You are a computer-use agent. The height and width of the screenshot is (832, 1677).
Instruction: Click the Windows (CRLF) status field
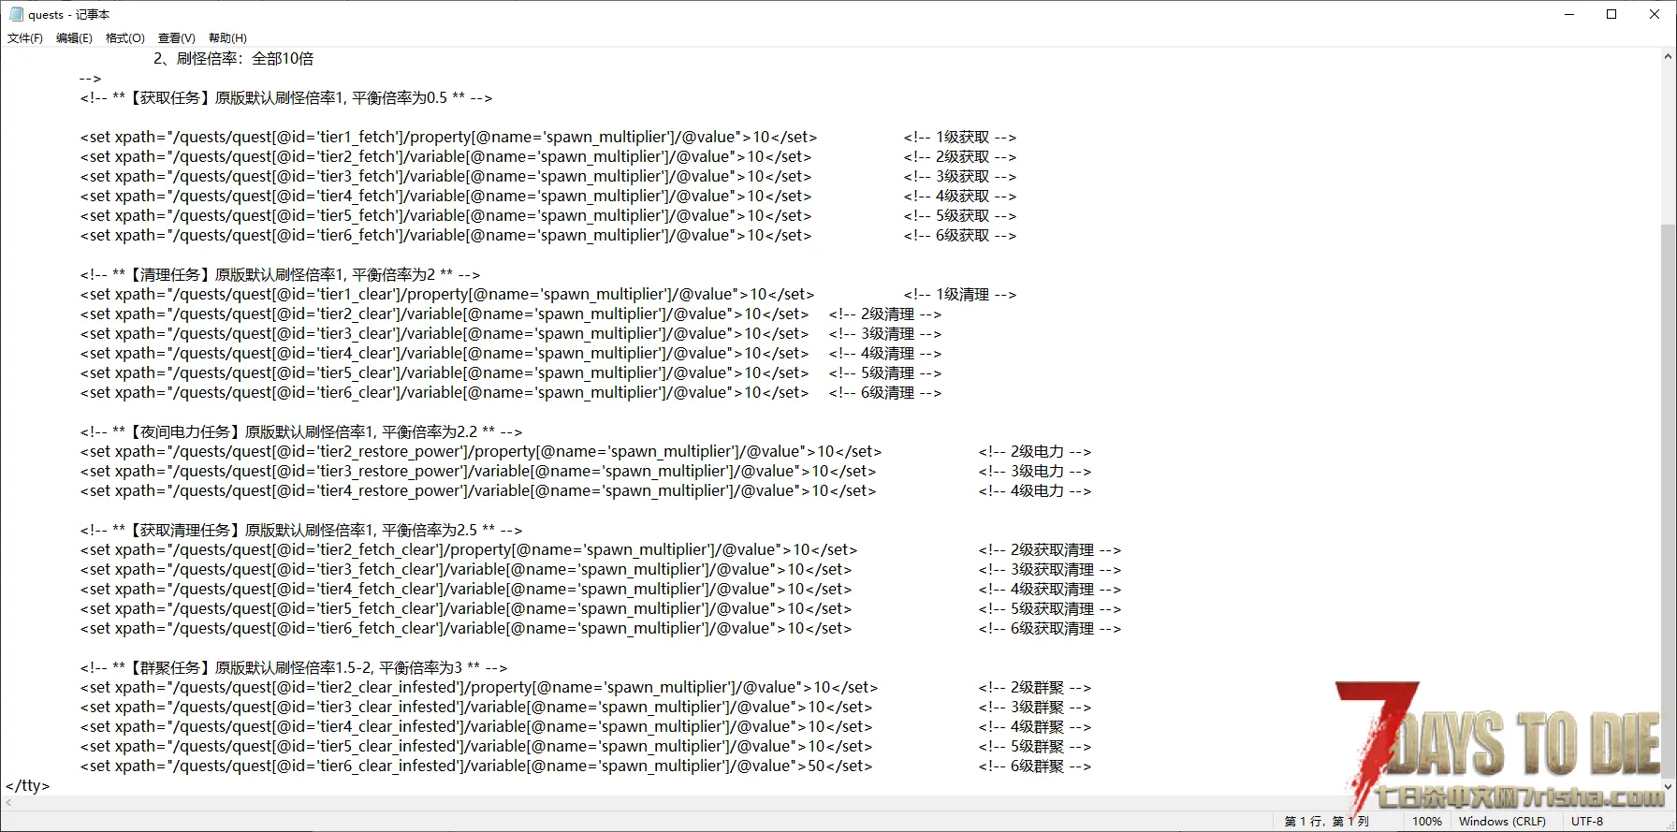1502,822
